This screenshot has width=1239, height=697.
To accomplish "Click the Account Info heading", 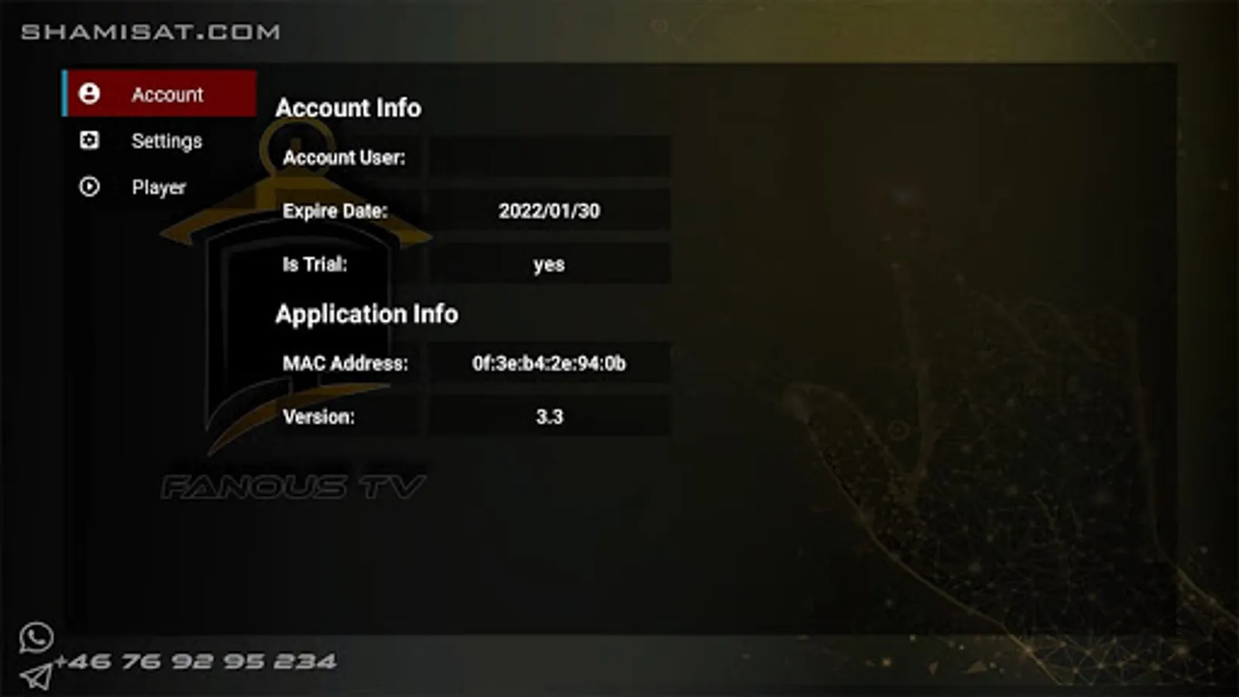I will 348,108.
